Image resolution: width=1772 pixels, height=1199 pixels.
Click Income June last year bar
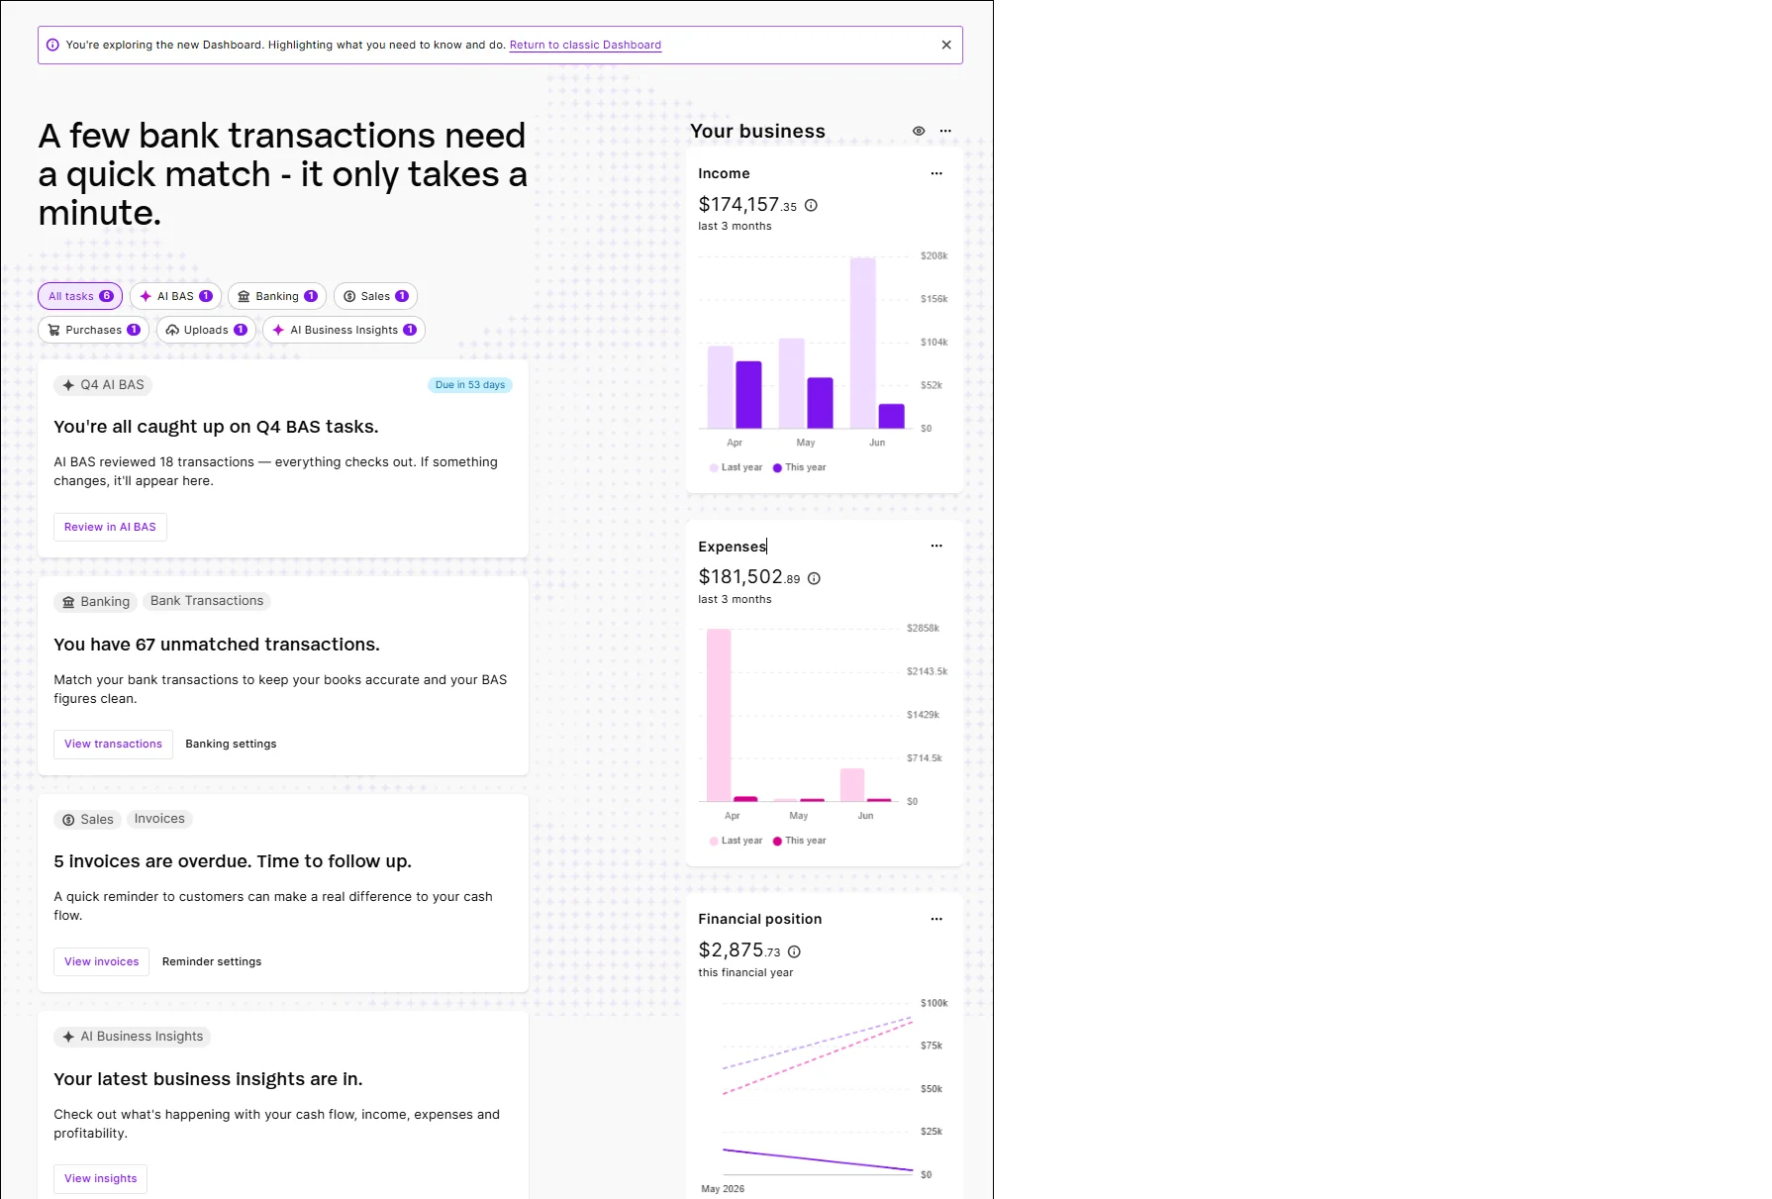coord(862,344)
